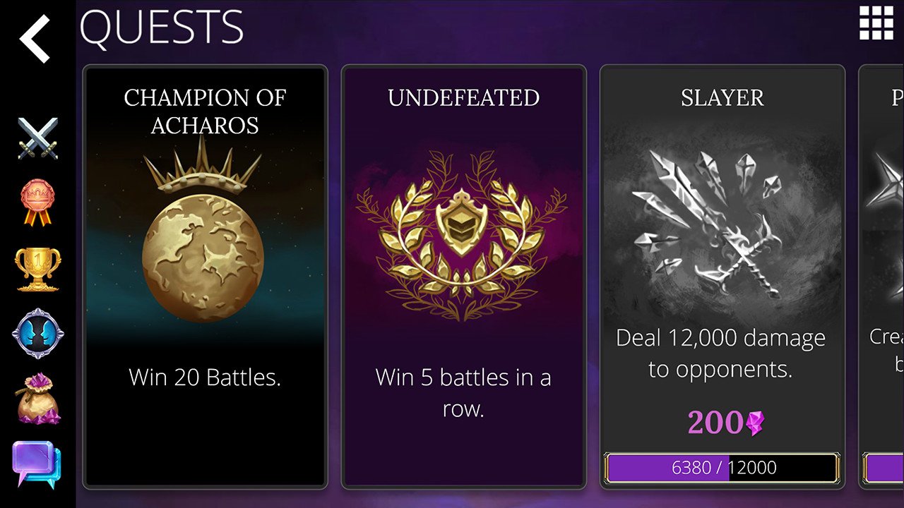Open the gold trophy icon
Viewport: 904px width, 508px height.
tap(37, 269)
